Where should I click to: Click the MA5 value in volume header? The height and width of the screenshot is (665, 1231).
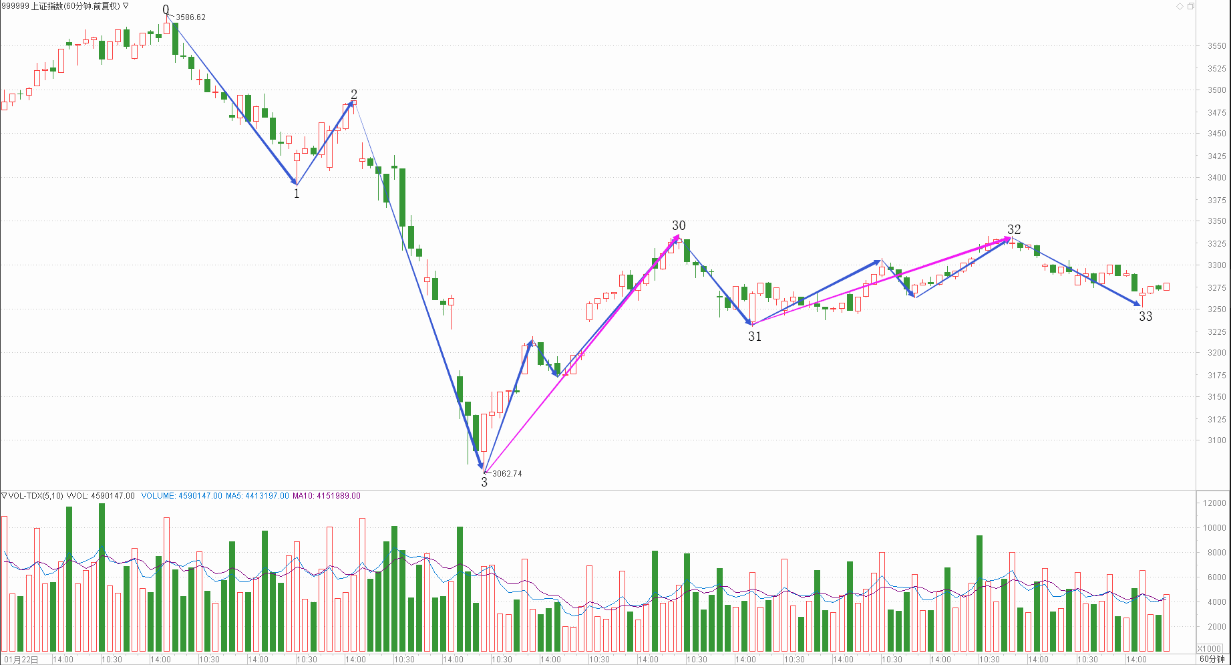pyautogui.click(x=257, y=496)
